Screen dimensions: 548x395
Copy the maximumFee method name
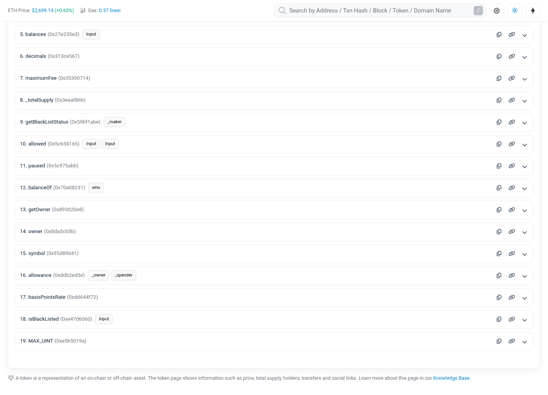point(499,79)
